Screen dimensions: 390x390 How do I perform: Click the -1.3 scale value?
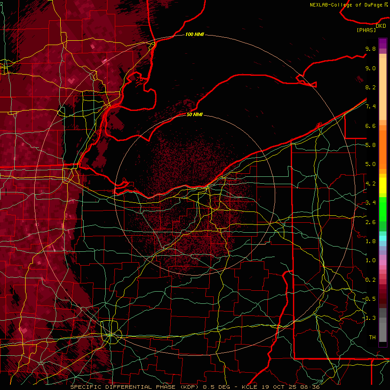pyautogui.click(x=369, y=318)
